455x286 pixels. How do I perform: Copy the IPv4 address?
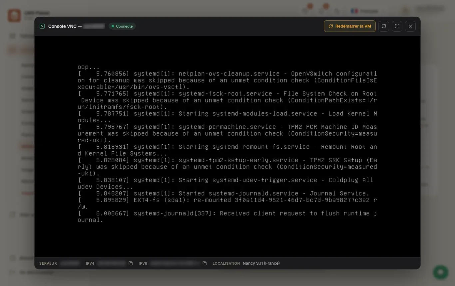click(131, 263)
